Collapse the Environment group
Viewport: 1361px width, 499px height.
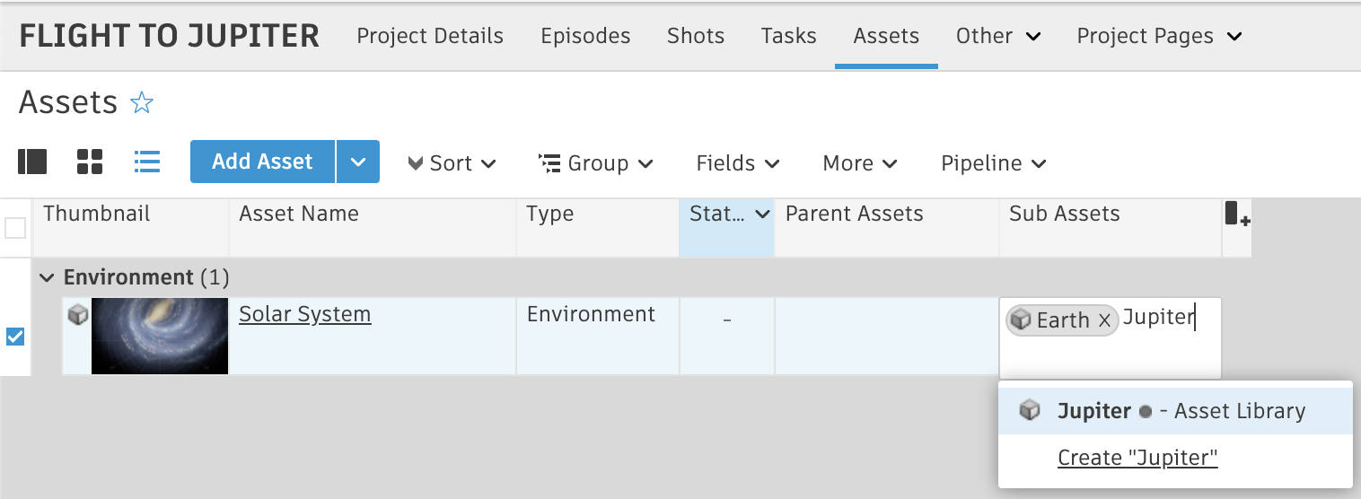pyautogui.click(x=47, y=278)
